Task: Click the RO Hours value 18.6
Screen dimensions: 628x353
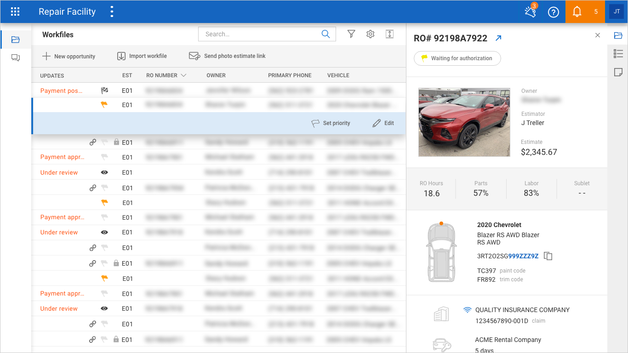Action: click(432, 194)
